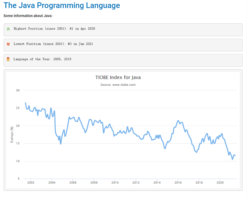
Task: Click the x-axis year 2012
Action: 136,183
